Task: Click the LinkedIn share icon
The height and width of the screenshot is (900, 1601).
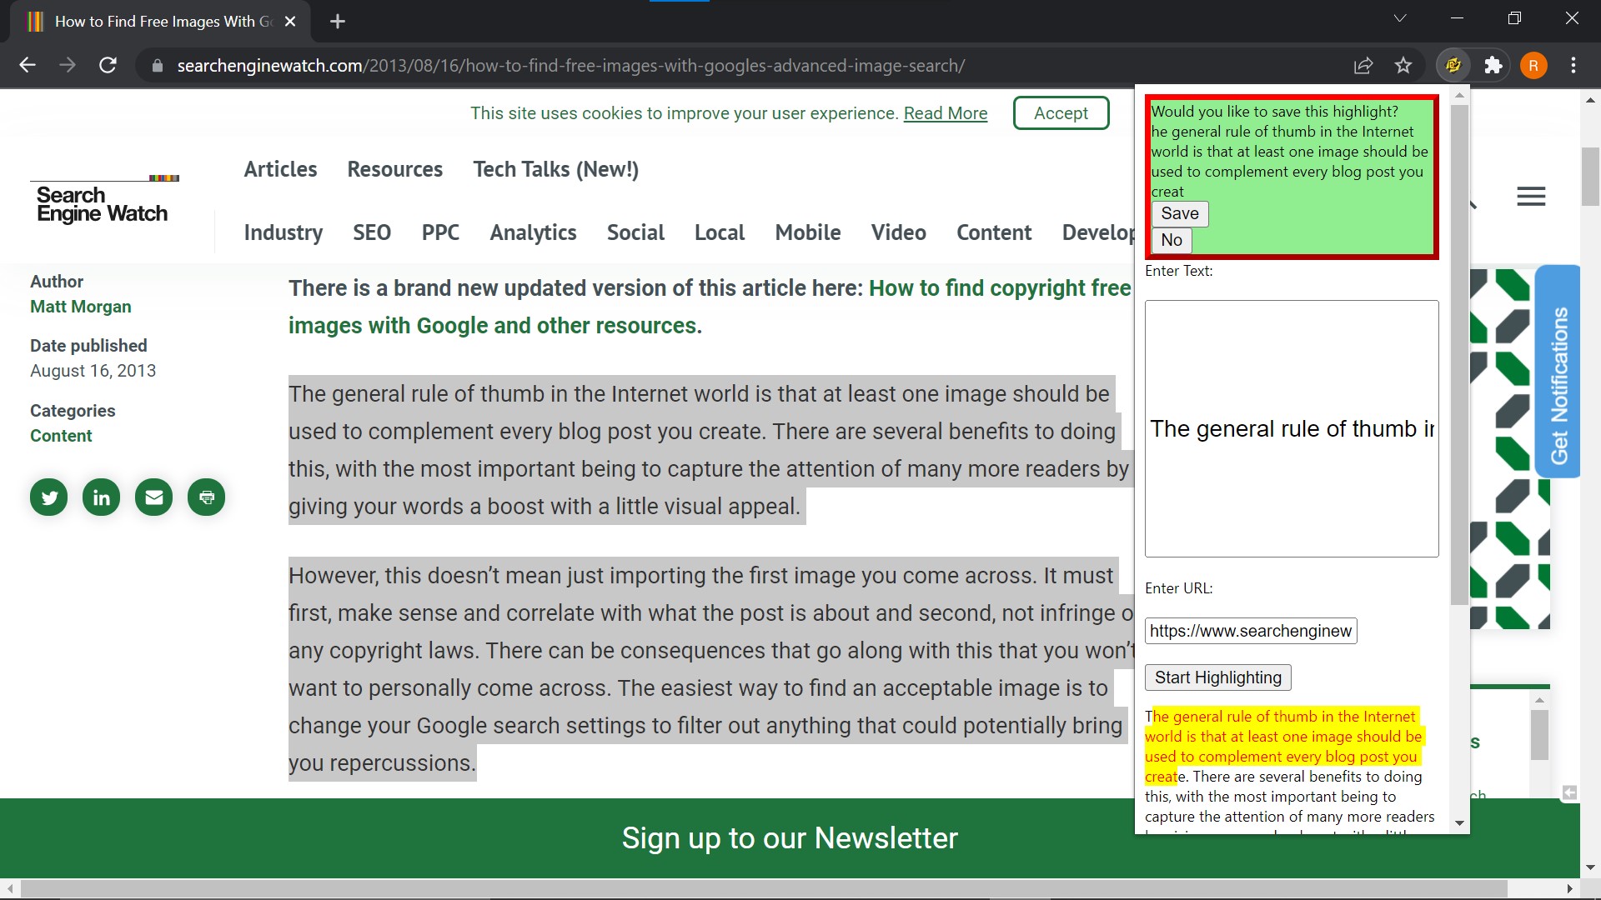Action: (101, 497)
